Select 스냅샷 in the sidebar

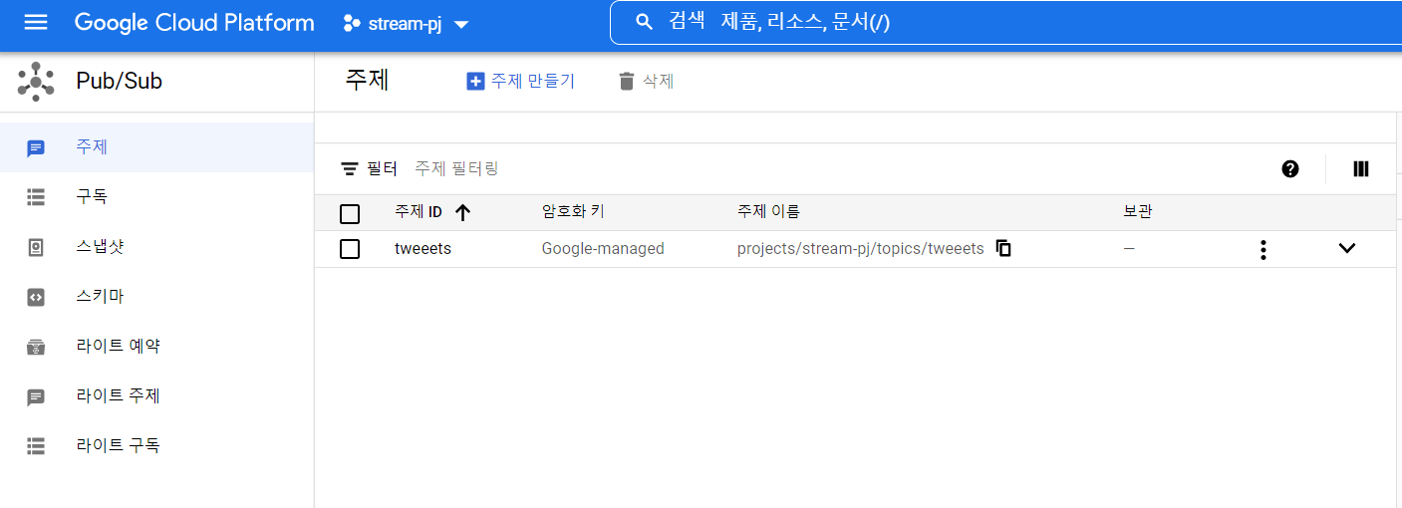click(157, 247)
